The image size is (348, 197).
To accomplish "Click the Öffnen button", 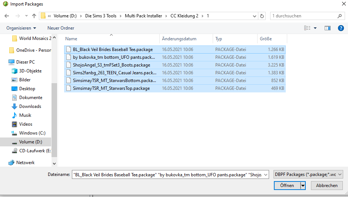I will [287, 186].
